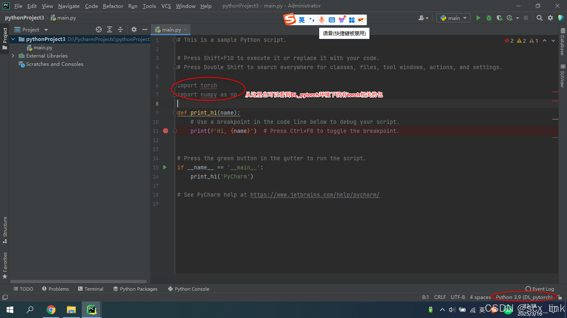The height and width of the screenshot is (318, 567).
Task: Open the Event Log
Action: click(x=540, y=289)
